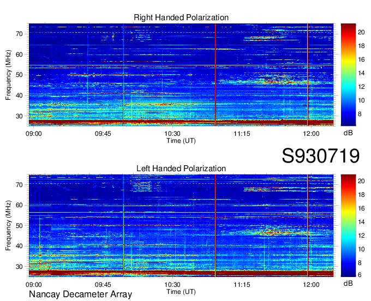
Task: Click the dB unit under Left Handed color bar
Action: [348, 284]
